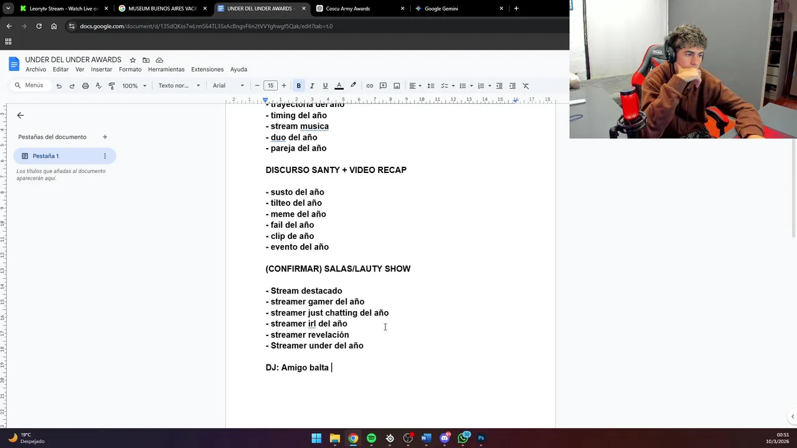
Task: Decrease font size with minus button
Action: 257,86
